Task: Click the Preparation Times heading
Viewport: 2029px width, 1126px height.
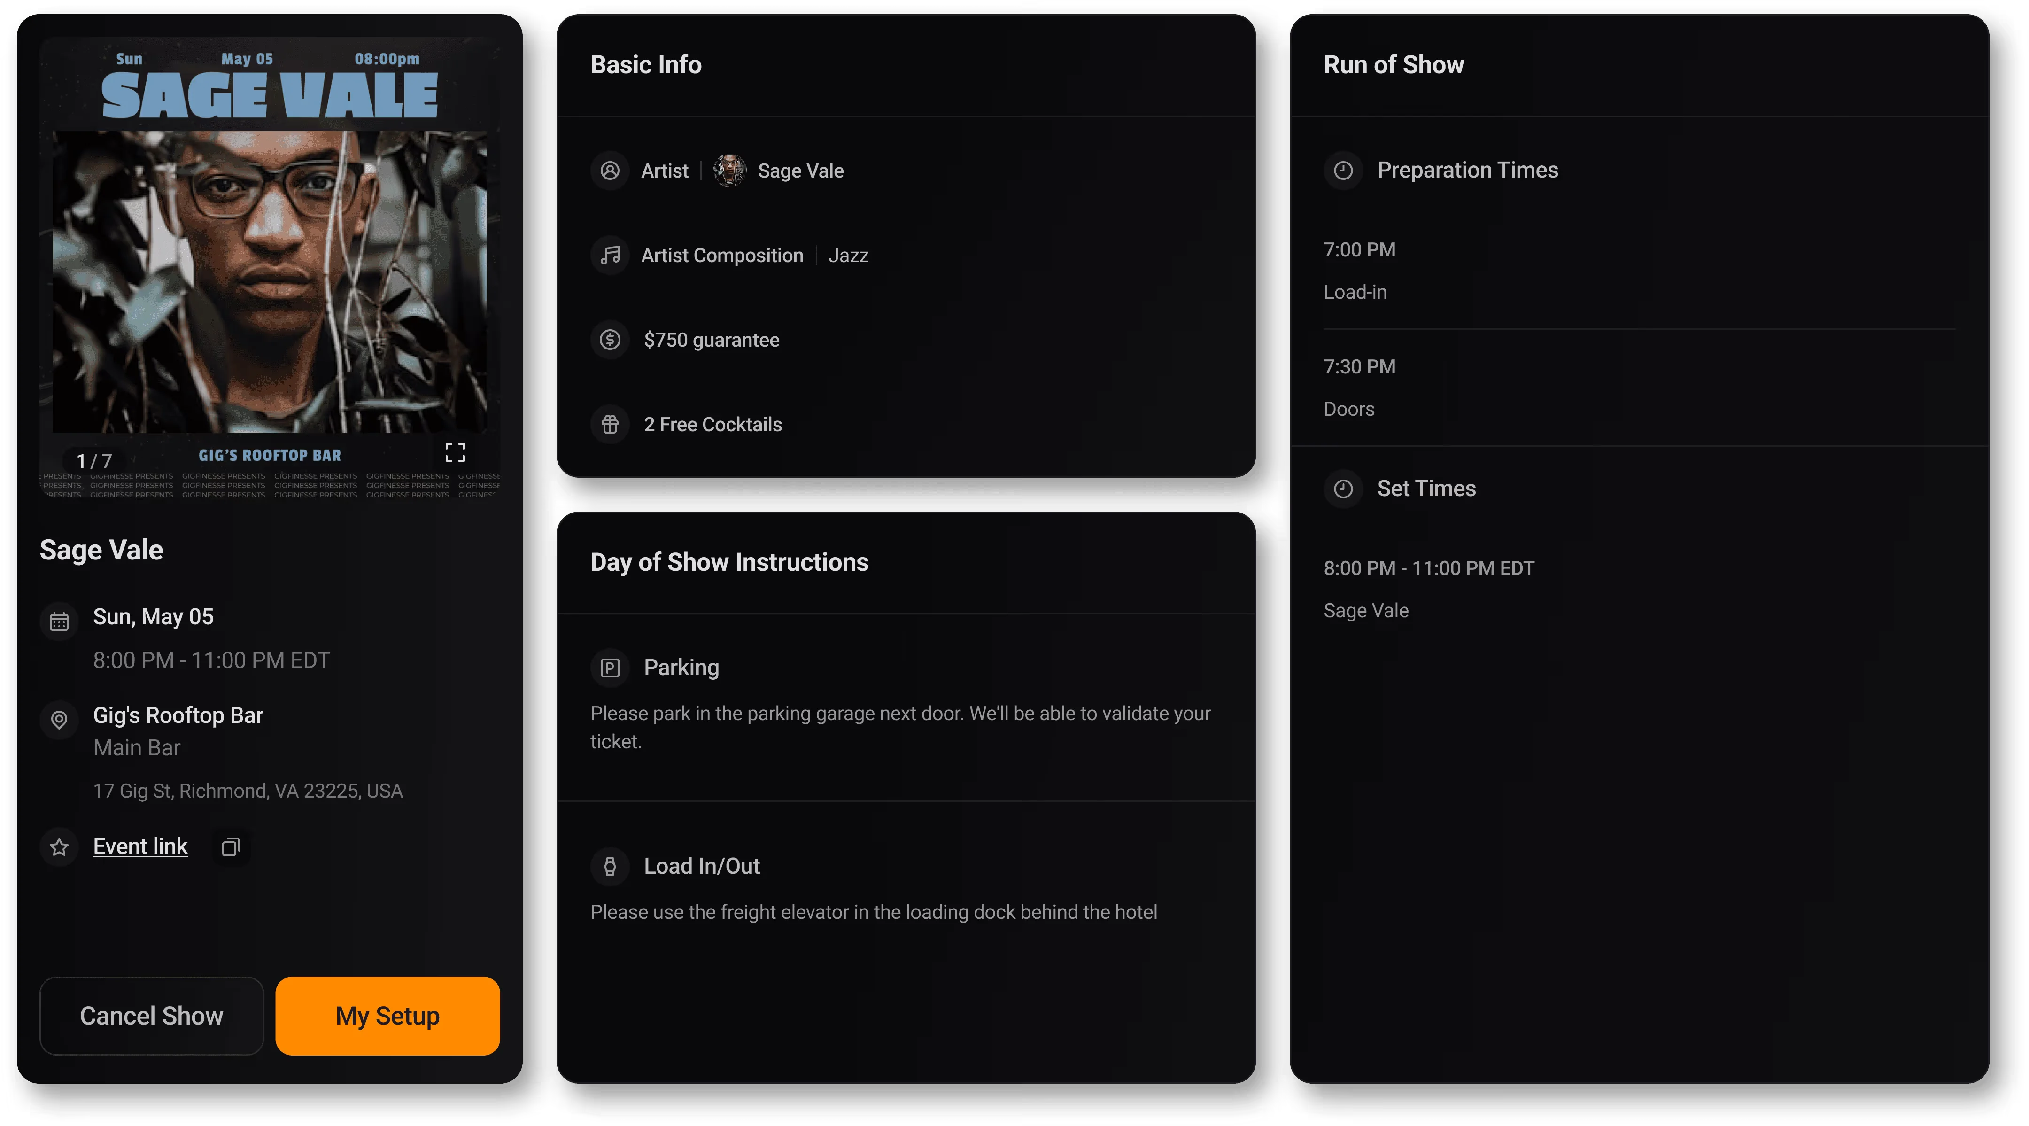Action: point(1467,170)
